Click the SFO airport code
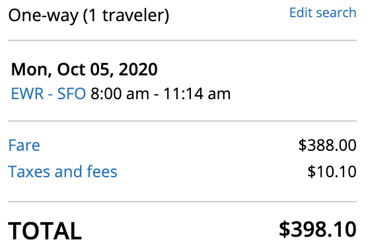 [71, 94]
